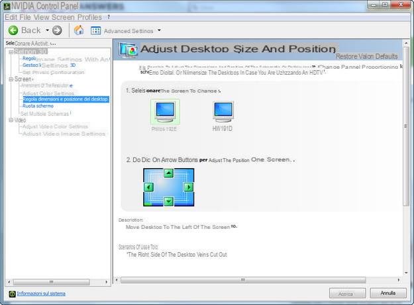414x305 pixels.
Task: Click the Advanced Settings grid icon
Action: (95, 30)
